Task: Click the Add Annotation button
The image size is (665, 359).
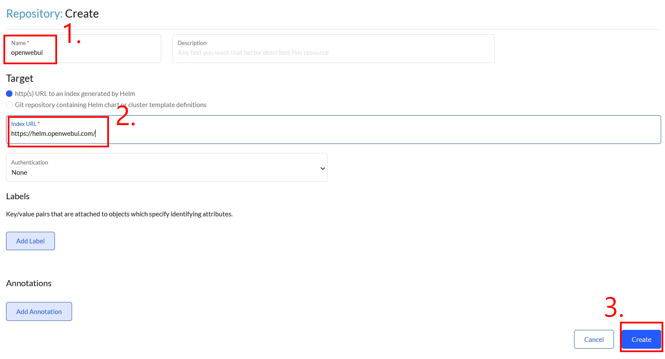Action: [x=39, y=311]
